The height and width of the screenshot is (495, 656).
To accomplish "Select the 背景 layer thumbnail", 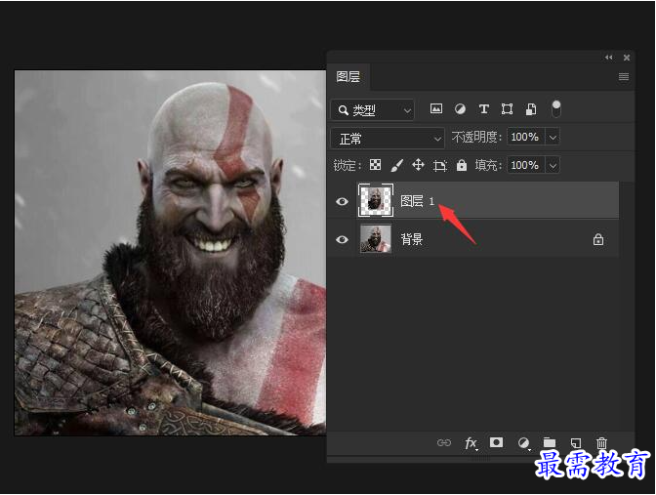I will tap(376, 239).
